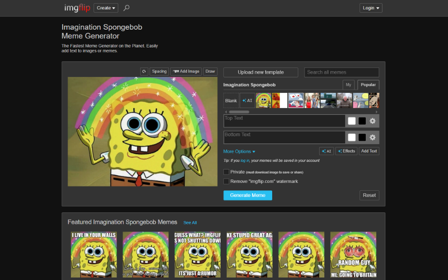Choose the Drake Hotline Bling template thumbnail
Screen dimensions: 448x280
(279, 101)
